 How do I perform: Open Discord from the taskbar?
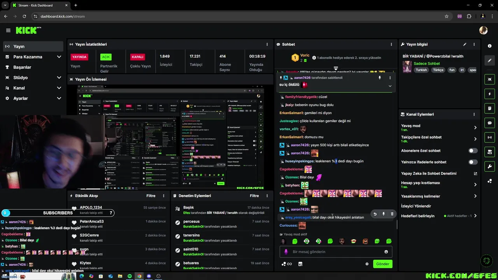149,276
